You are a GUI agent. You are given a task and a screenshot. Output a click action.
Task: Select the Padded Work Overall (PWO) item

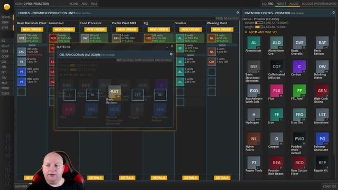pyautogui.click(x=299, y=139)
